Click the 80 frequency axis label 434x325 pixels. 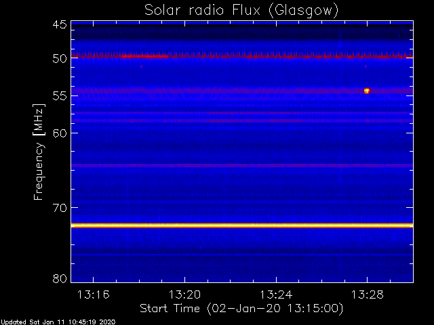(60, 278)
